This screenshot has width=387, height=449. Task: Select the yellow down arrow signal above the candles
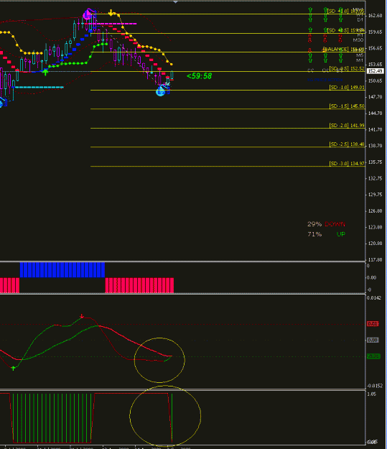tap(111, 13)
